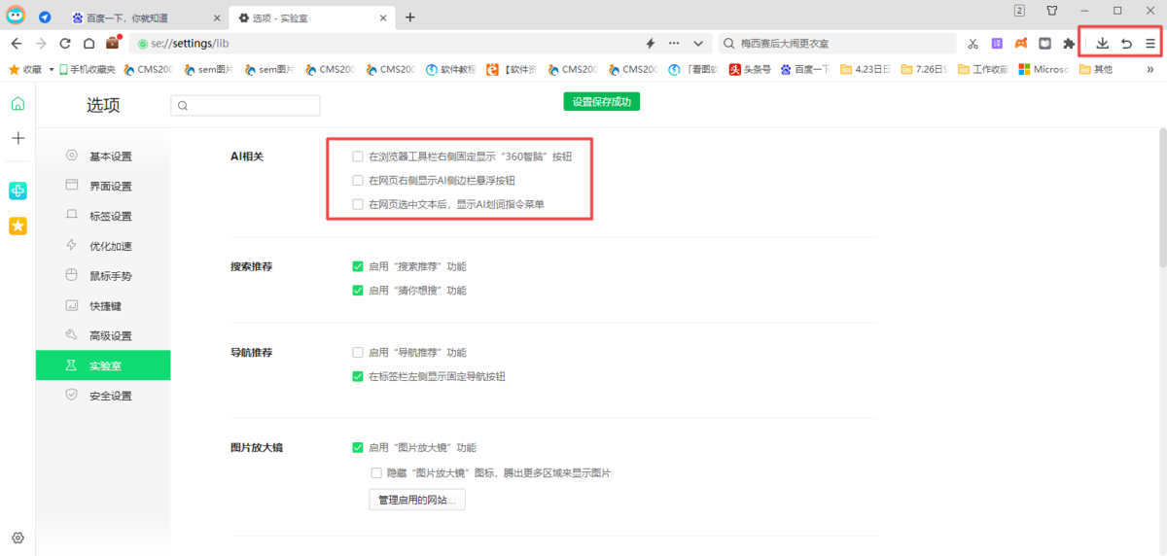Open the 其他 bookmarks folder
Screen dimensions: 1167x556
1095,69
